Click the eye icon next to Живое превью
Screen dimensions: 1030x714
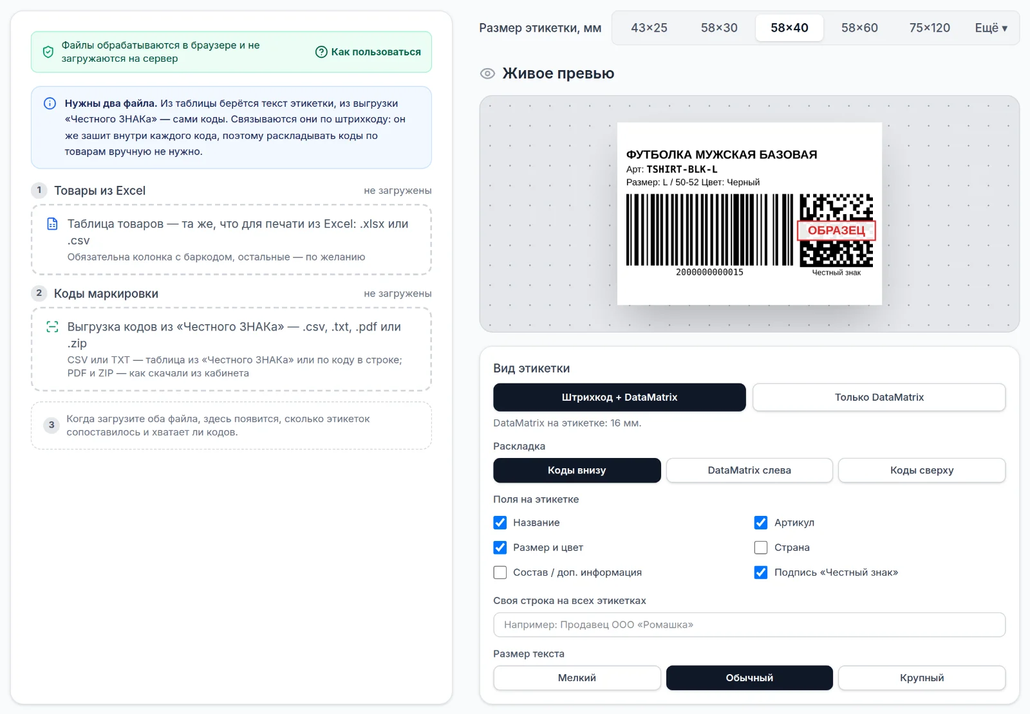pos(488,74)
